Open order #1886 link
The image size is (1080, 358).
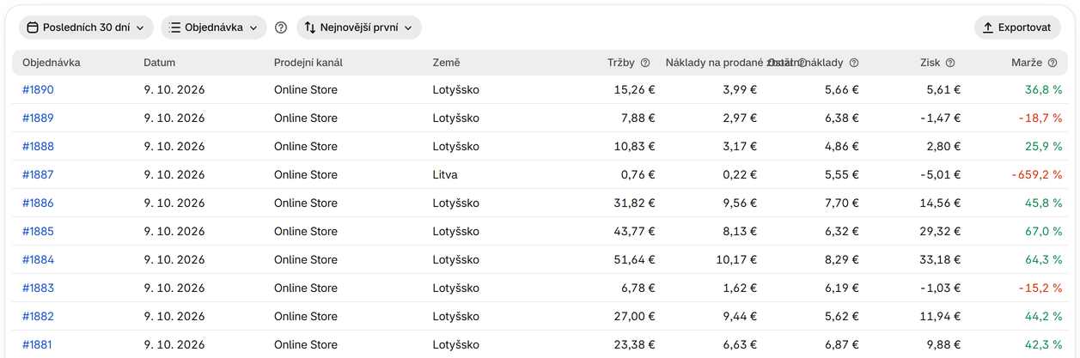click(38, 203)
